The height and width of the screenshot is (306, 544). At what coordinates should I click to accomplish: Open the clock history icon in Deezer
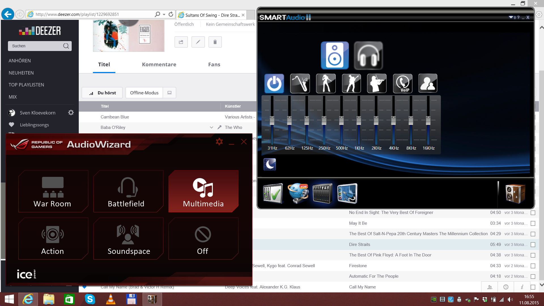(506, 287)
